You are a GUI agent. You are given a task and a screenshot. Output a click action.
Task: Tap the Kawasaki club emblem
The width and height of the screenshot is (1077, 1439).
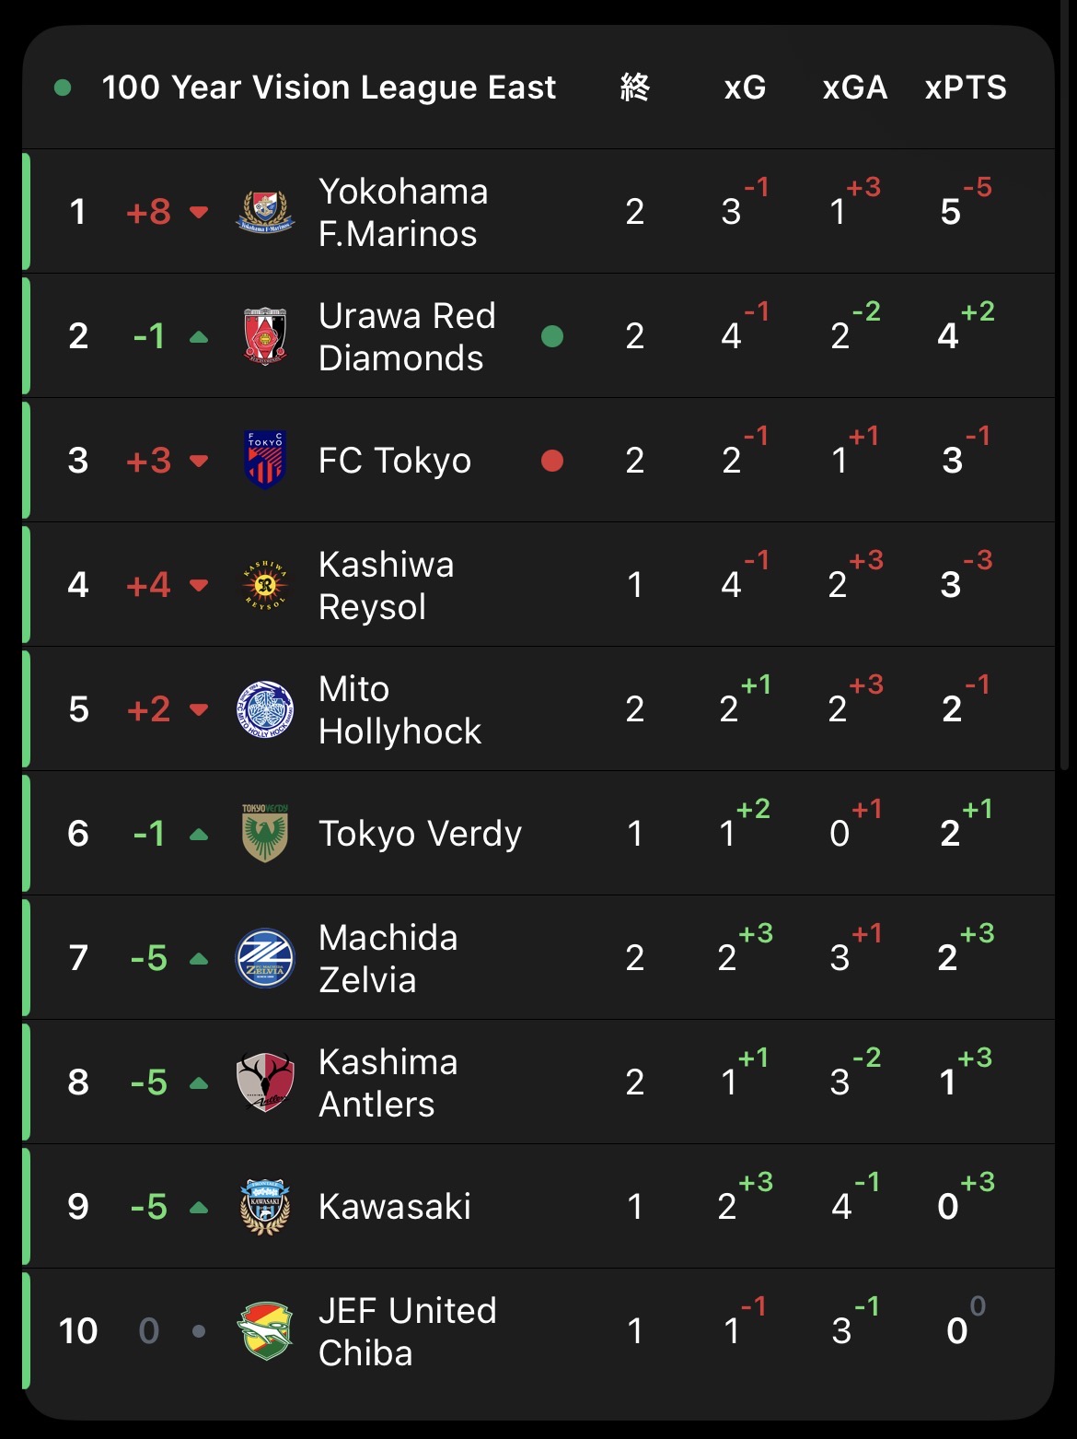[265, 1206]
